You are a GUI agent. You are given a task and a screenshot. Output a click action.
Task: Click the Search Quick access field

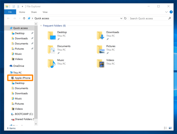148,18
